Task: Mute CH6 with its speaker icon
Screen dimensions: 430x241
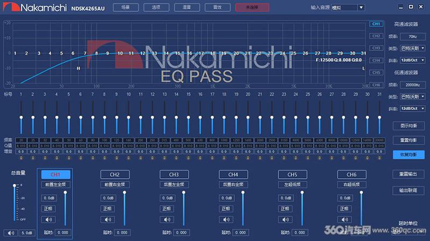Action: pos(345,220)
